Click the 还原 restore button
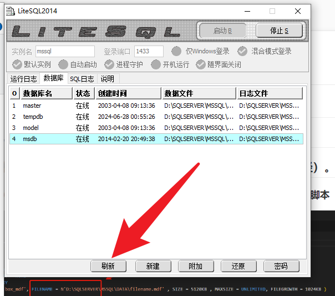335x296 pixels. 238,266
